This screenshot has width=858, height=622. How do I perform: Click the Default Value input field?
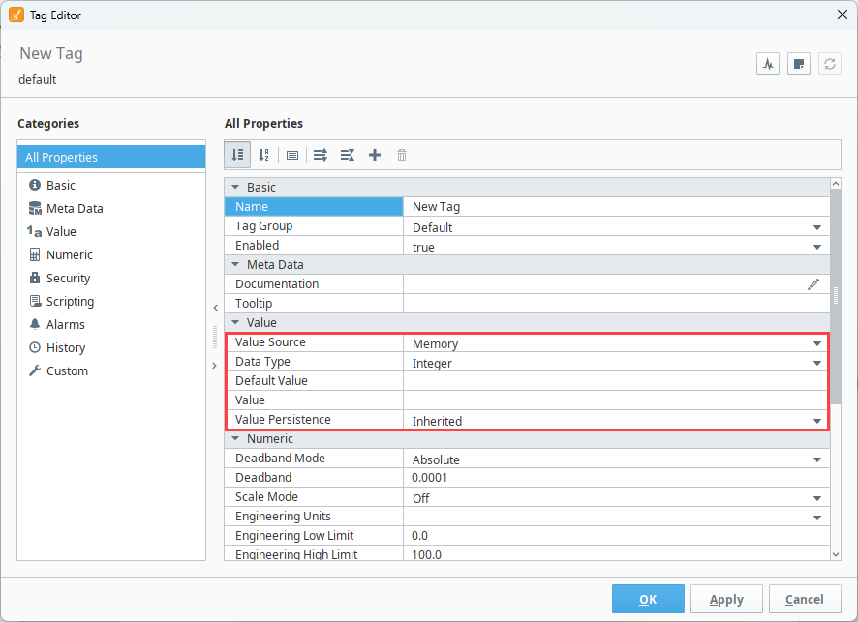point(615,381)
